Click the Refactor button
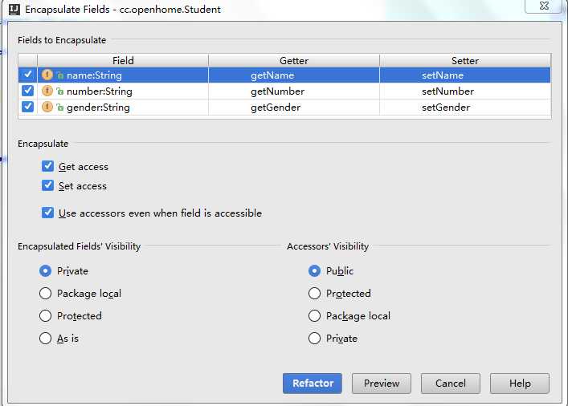Viewport: 568px width, 406px height. click(x=313, y=384)
